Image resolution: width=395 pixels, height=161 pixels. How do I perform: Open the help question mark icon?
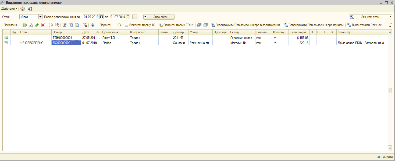click(23, 9)
